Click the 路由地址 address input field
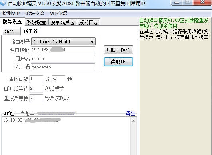Image resolution: width=212 pixels, height=155 pixels. (x=63, y=50)
